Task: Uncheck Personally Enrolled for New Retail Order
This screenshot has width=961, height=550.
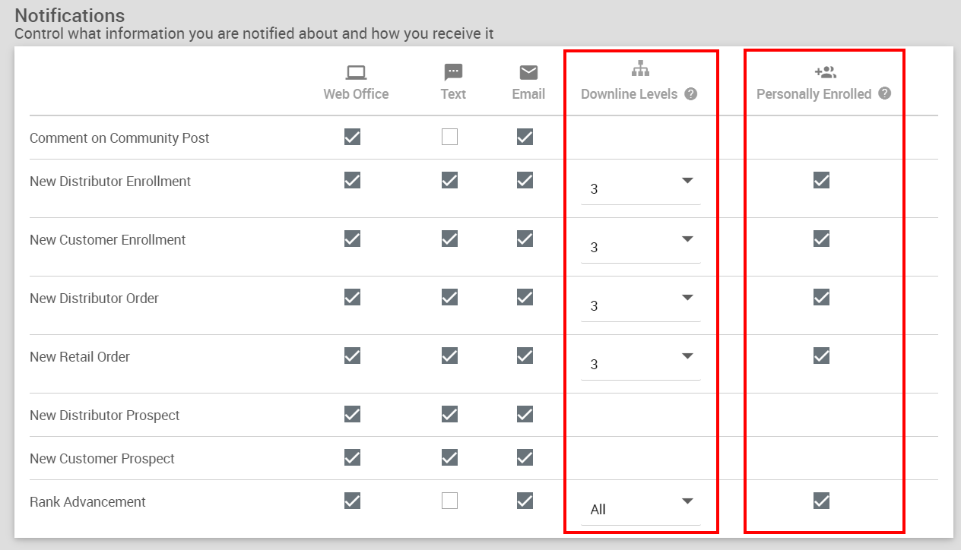Action: pos(821,356)
